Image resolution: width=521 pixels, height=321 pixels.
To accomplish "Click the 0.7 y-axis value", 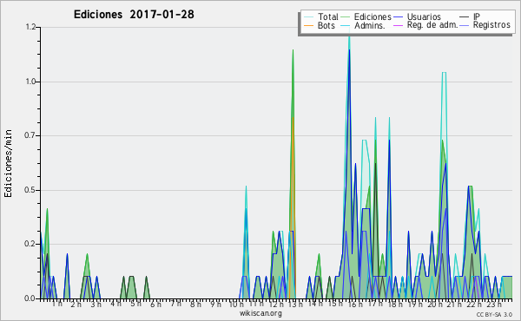I will coord(30,135).
